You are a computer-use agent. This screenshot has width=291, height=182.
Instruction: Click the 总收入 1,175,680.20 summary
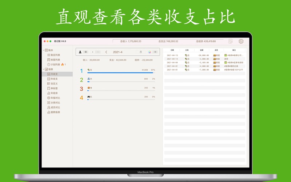click(131, 41)
